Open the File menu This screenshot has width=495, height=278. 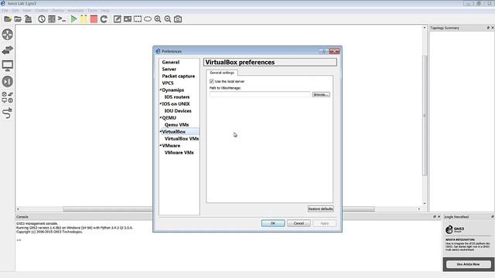coord(5,10)
